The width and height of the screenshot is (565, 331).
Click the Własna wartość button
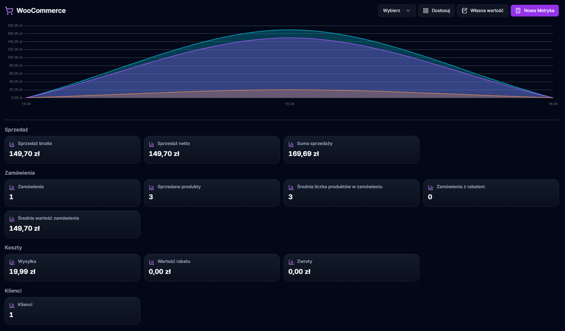tap(482, 11)
